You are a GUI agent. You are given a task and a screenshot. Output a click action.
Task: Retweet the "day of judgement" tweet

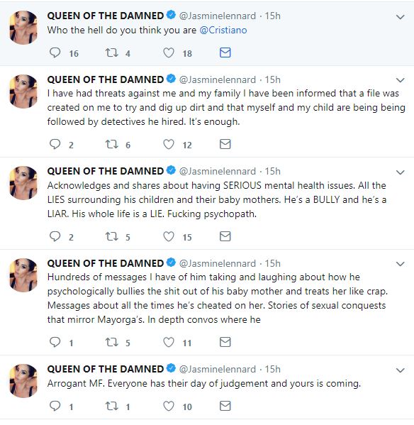111,406
